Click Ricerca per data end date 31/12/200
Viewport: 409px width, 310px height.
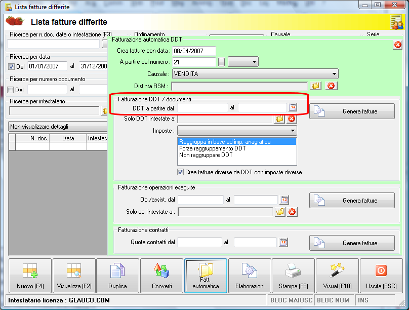[93, 66]
